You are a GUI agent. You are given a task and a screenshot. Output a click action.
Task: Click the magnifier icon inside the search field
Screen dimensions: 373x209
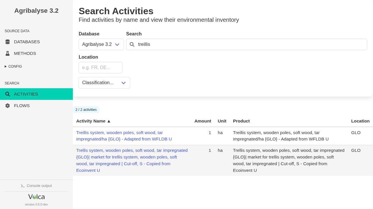132,44
